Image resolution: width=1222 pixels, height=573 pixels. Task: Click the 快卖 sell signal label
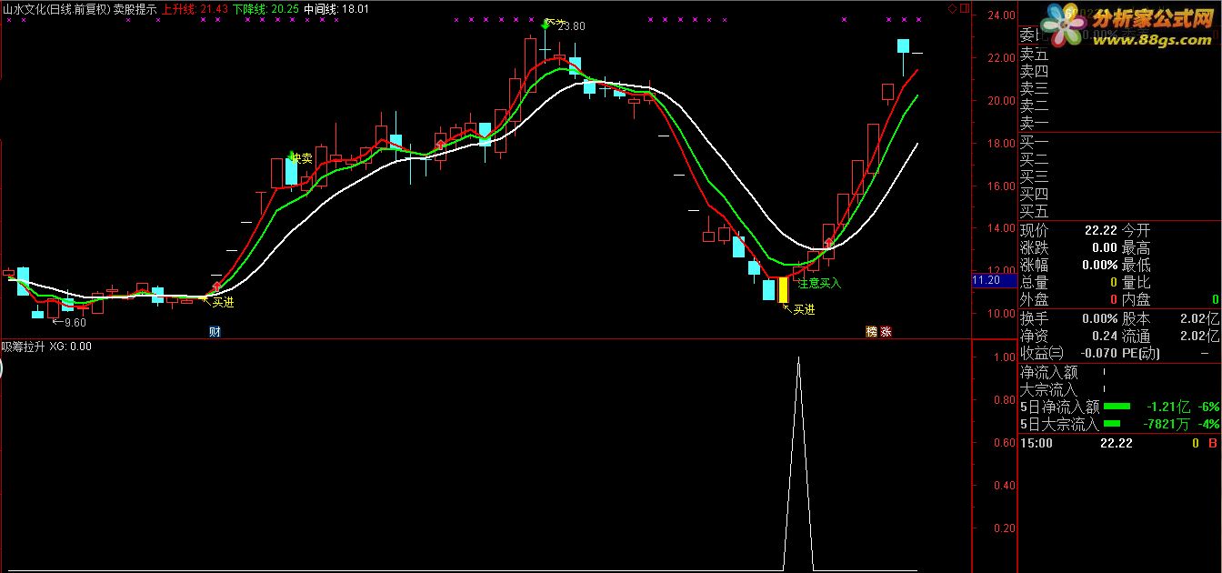click(x=302, y=158)
